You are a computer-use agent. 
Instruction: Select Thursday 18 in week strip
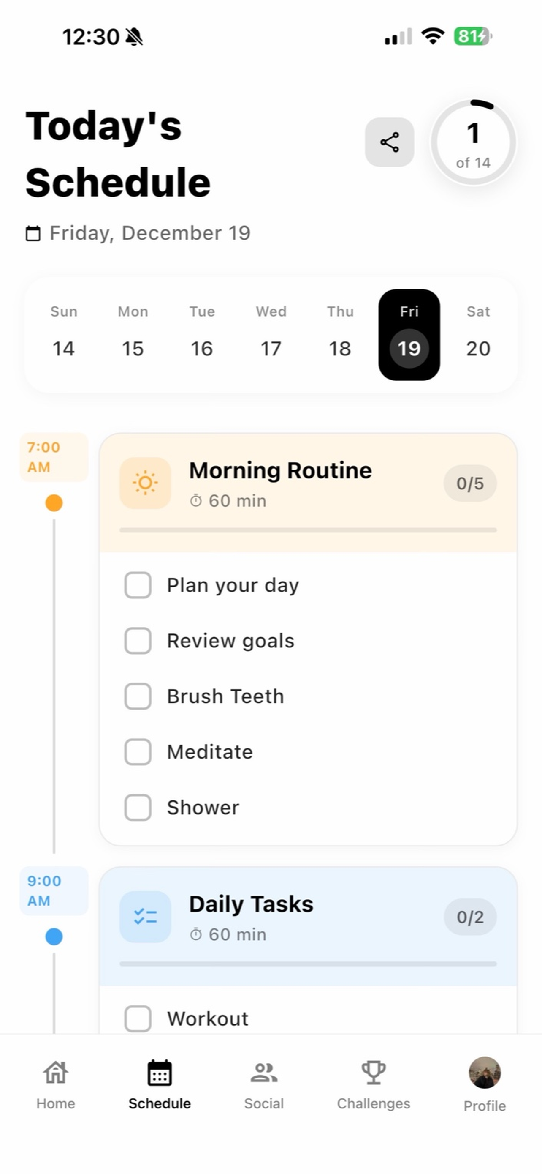[340, 335]
